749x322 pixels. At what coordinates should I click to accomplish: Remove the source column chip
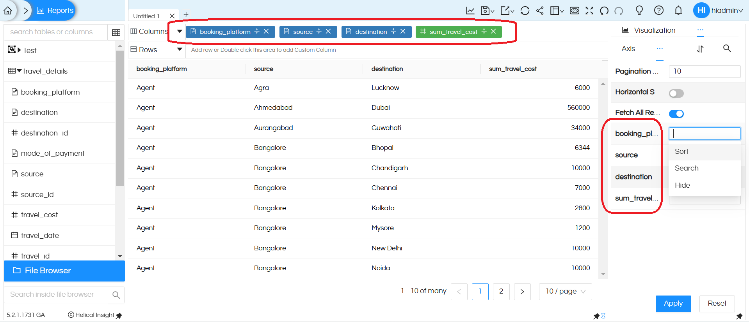(328, 31)
